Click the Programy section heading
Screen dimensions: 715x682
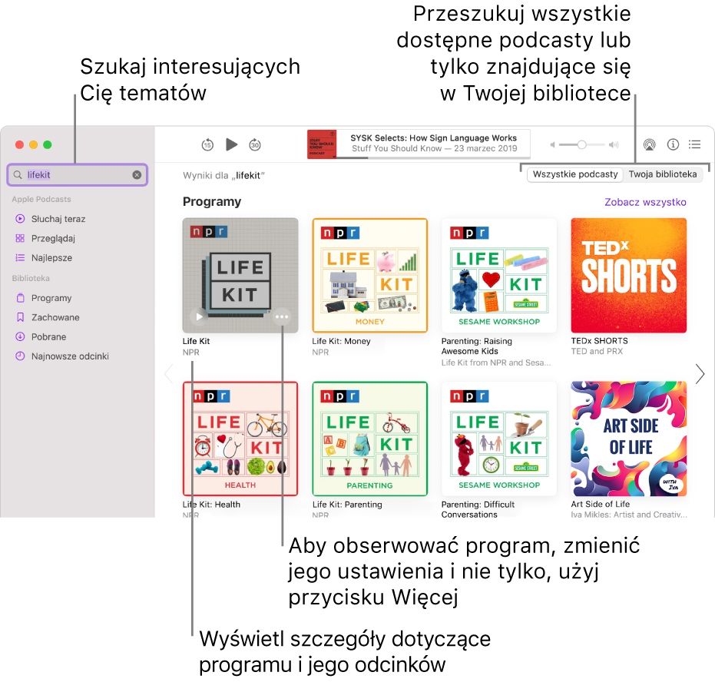(212, 202)
